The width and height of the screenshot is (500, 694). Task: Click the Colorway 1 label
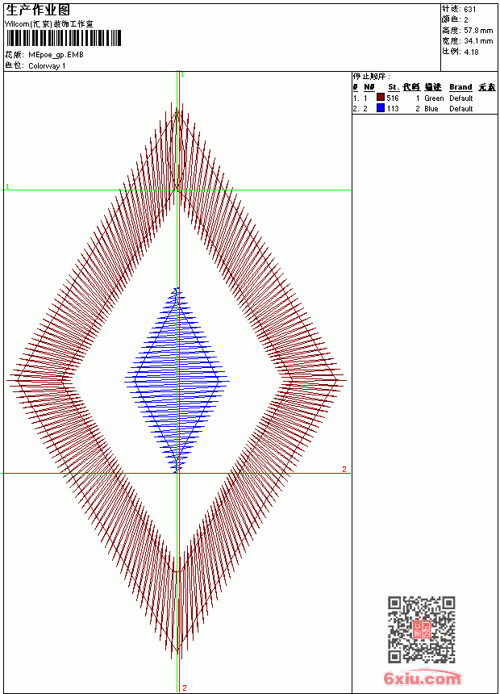(x=47, y=66)
